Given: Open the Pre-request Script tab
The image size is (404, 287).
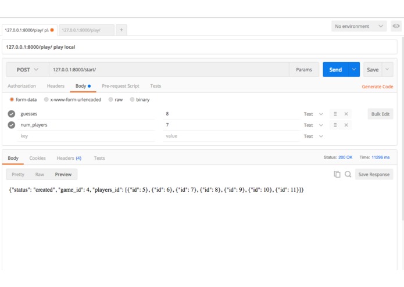Looking at the screenshot, I should (120, 86).
